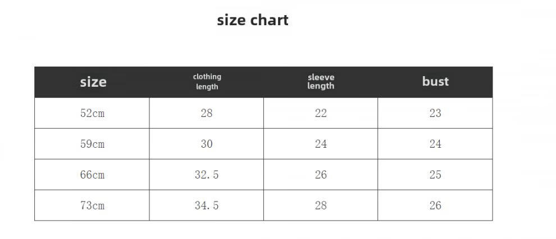Select bust cell in the 59cm row
Image resolution: width=556 pixels, height=239 pixels.
(435, 144)
